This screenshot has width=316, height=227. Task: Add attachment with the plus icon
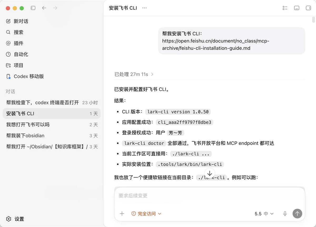coord(122,214)
